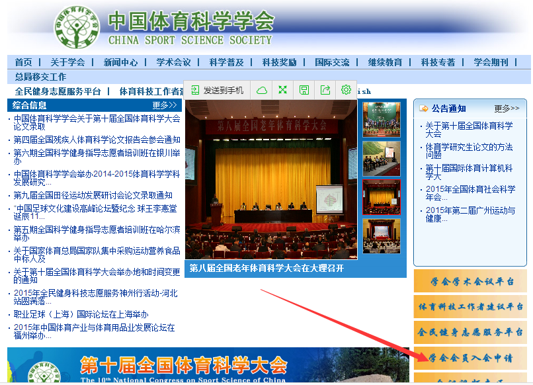
Task: Open news link 第四届全国残疾人体育科学论文报告会参会通知
Action: [97, 140]
